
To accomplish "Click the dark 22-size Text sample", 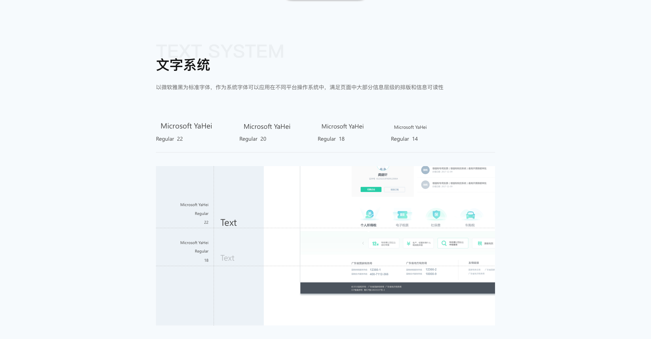I will coord(229,223).
